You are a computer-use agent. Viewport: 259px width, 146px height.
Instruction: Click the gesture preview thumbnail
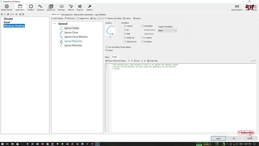click(x=110, y=30)
